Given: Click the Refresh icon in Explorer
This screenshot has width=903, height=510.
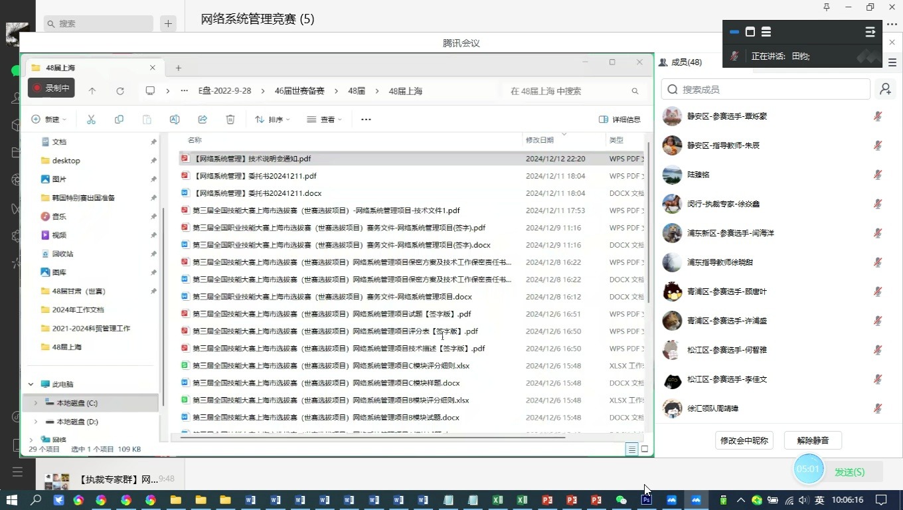Looking at the screenshot, I should pyautogui.click(x=119, y=91).
